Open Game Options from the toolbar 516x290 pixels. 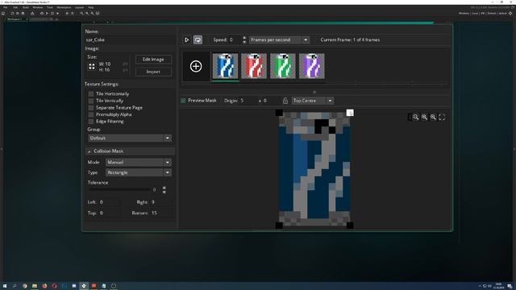click(x=67, y=14)
